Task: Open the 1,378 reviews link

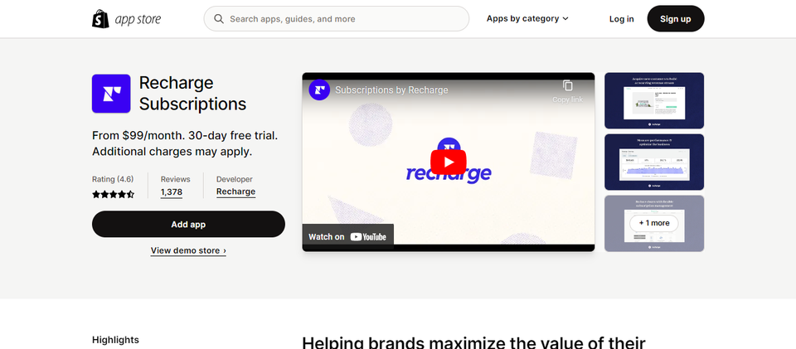Action: pos(172,192)
